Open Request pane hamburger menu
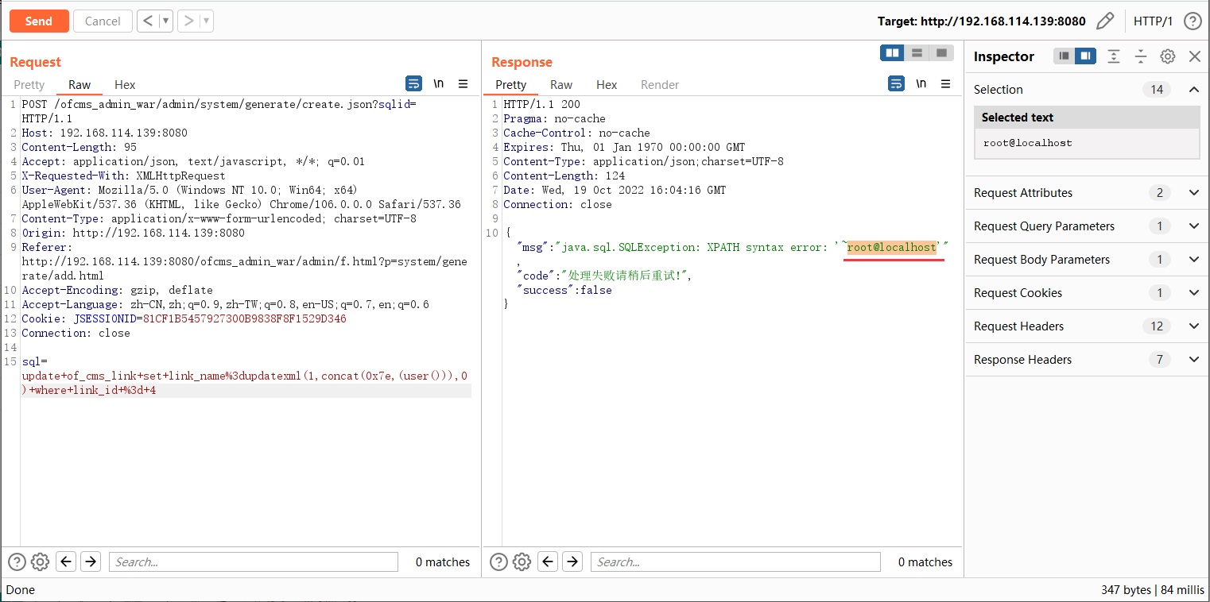The image size is (1210, 602). [x=463, y=84]
